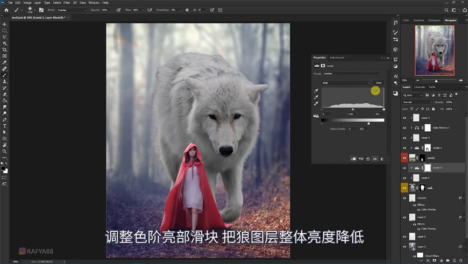Open brush preset picker arrow
468x264 pixels.
tap(34, 10)
